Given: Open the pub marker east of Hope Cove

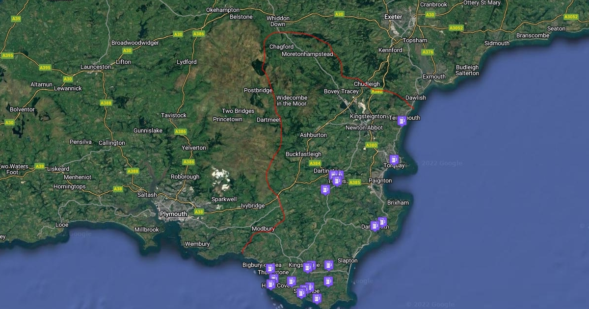Looking at the screenshot, I should 292,282.
